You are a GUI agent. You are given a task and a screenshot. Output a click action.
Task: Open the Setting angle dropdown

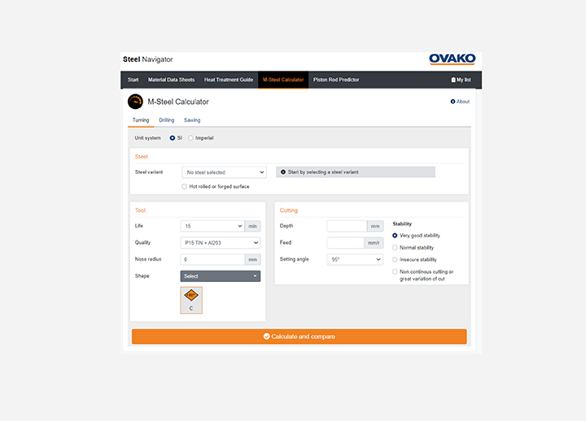tap(354, 259)
